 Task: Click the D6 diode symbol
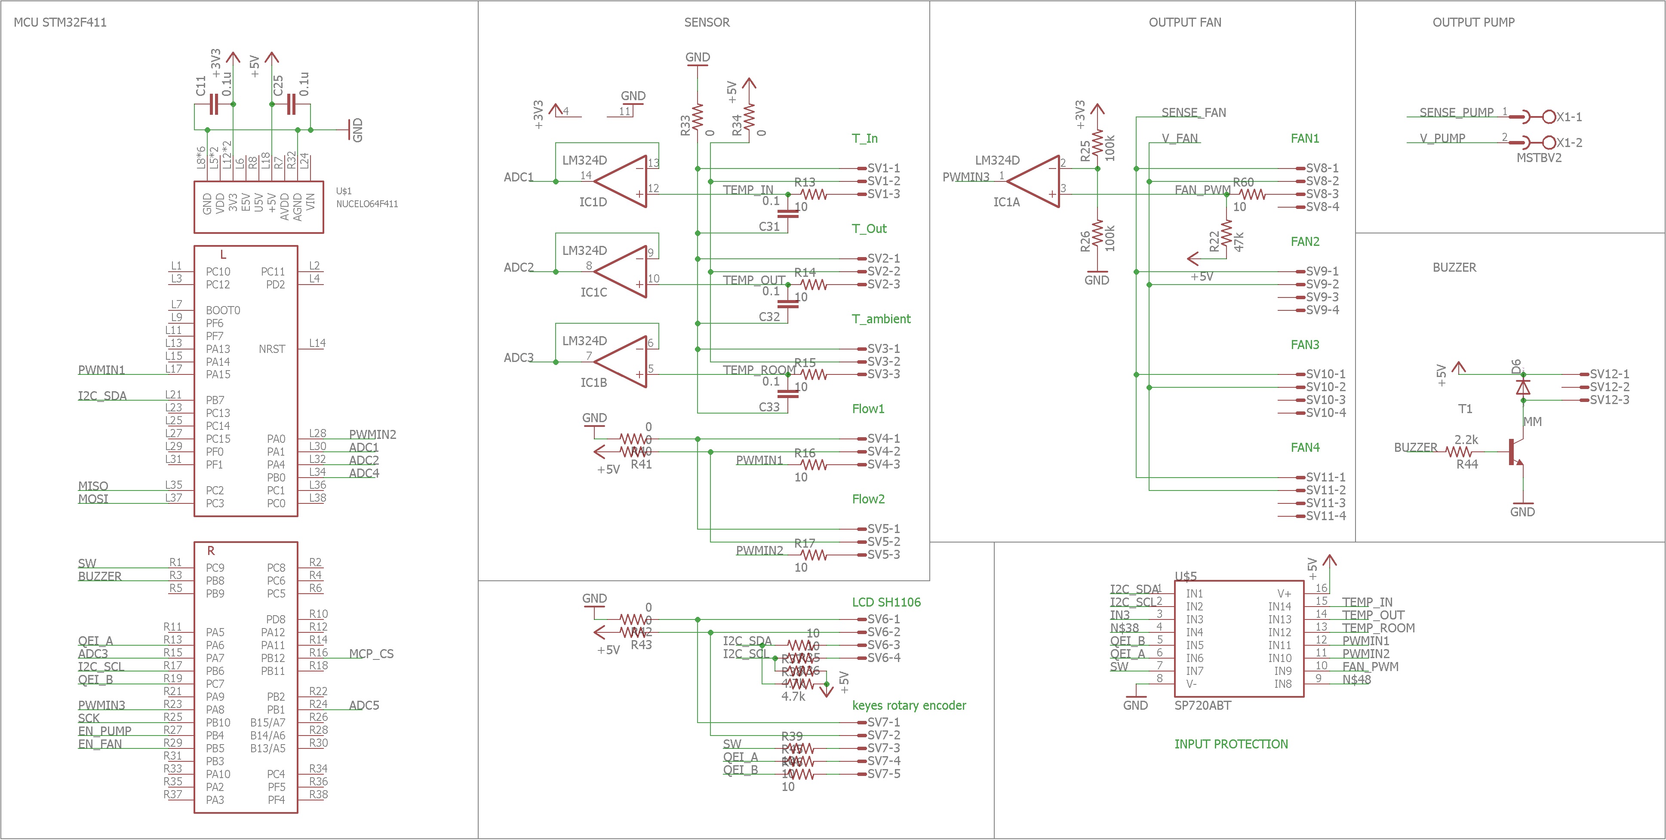(1523, 387)
